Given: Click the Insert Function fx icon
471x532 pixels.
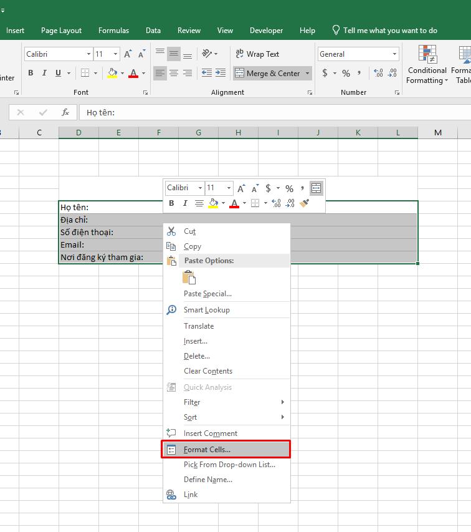Looking at the screenshot, I should click(65, 112).
